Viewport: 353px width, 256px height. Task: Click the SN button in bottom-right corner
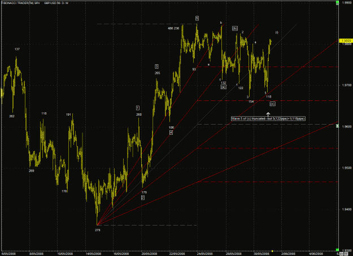(342, 254)
